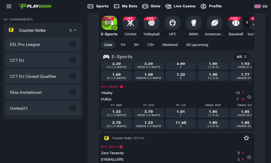Screen dimensions: 271x163
Task: Bet 11.60 on FURIA FT 1/2
Action: coord(181,124)
